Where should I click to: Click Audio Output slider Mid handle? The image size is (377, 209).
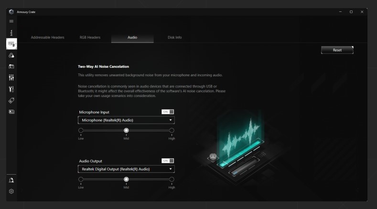tap(126, 179)
